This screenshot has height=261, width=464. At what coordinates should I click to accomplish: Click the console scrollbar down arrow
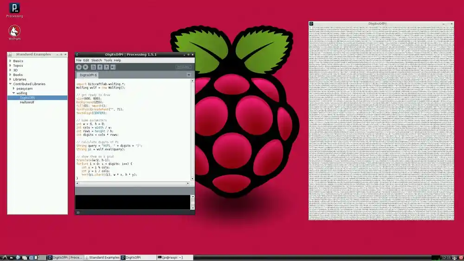193,208
